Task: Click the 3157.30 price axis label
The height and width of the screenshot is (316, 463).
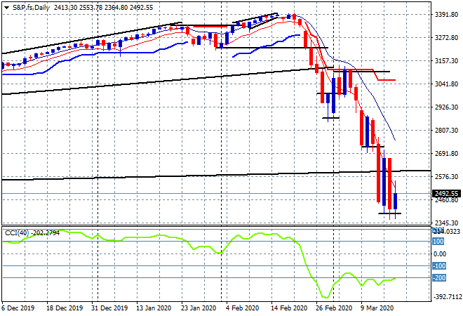Action: pos(446,60)
